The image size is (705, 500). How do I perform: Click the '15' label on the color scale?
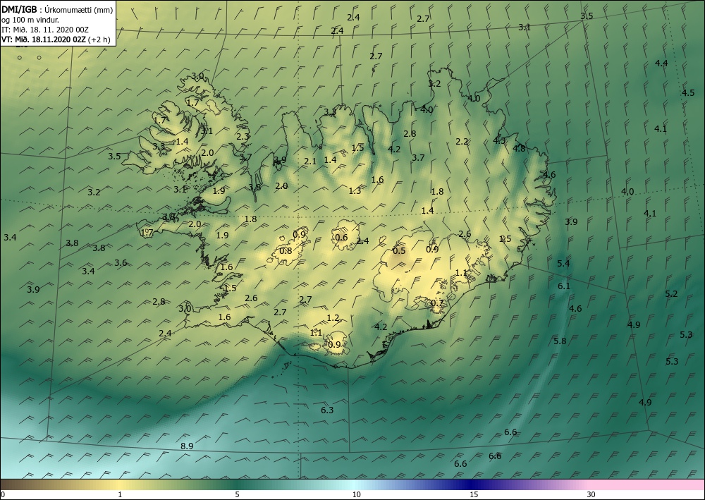tap(474, 494)
